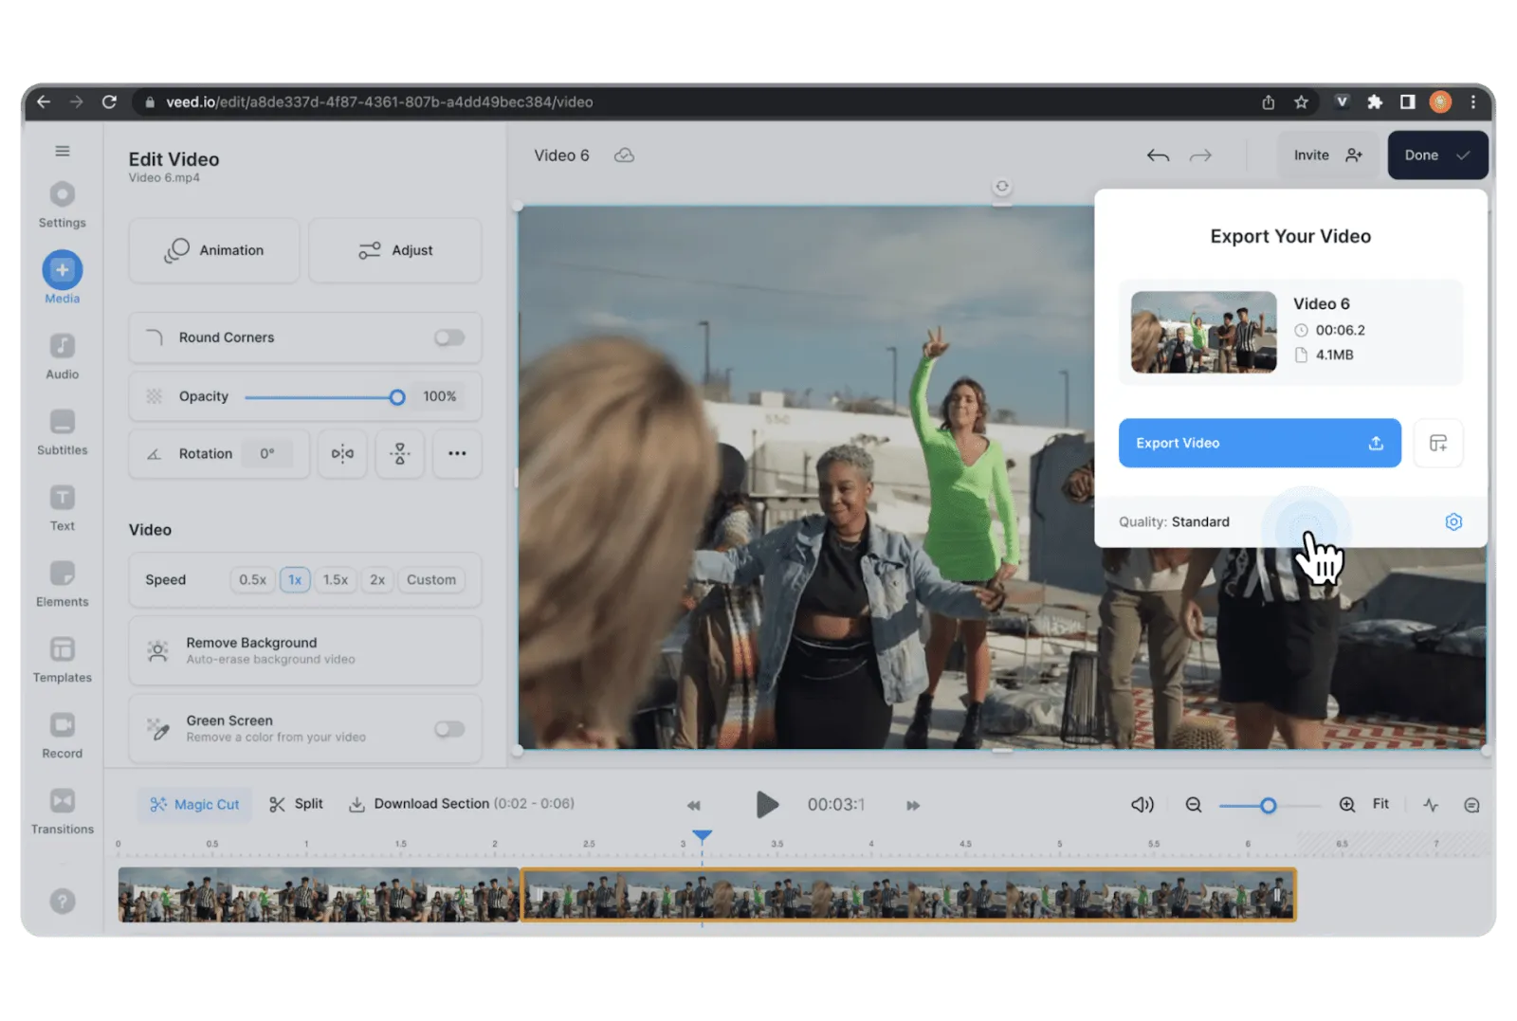Viewport: 1517px width, 1021px height.
Task: Open the Animation options
Action: pyautogui.click(x=214, y=250)
